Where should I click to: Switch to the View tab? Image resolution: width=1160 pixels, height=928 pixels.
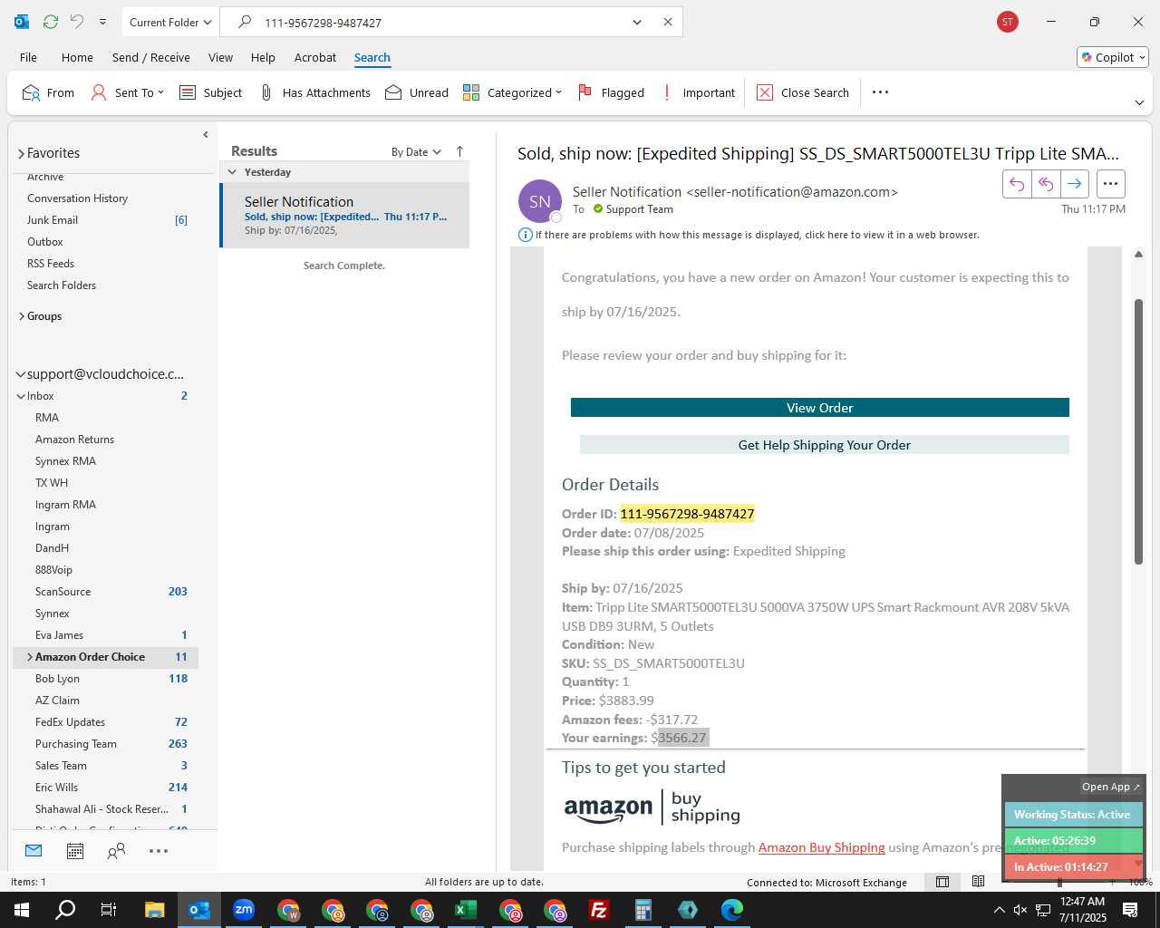220,57
